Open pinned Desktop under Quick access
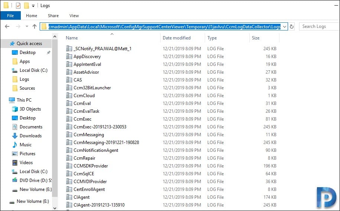 click(27, 52)
